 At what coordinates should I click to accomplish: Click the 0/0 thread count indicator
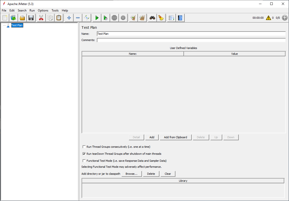(x=278, y=18)
